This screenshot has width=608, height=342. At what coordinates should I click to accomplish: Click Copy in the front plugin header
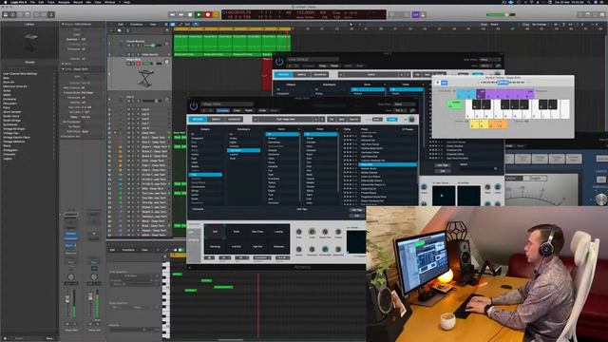(237, 110)
